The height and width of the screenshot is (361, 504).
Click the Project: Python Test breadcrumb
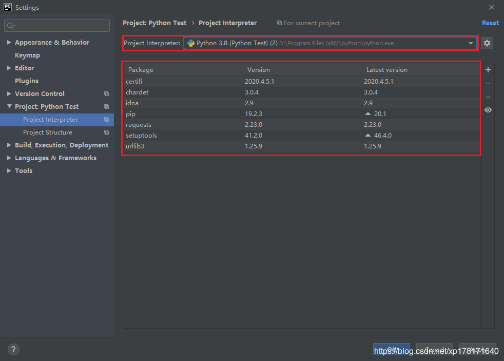point(154,23)
